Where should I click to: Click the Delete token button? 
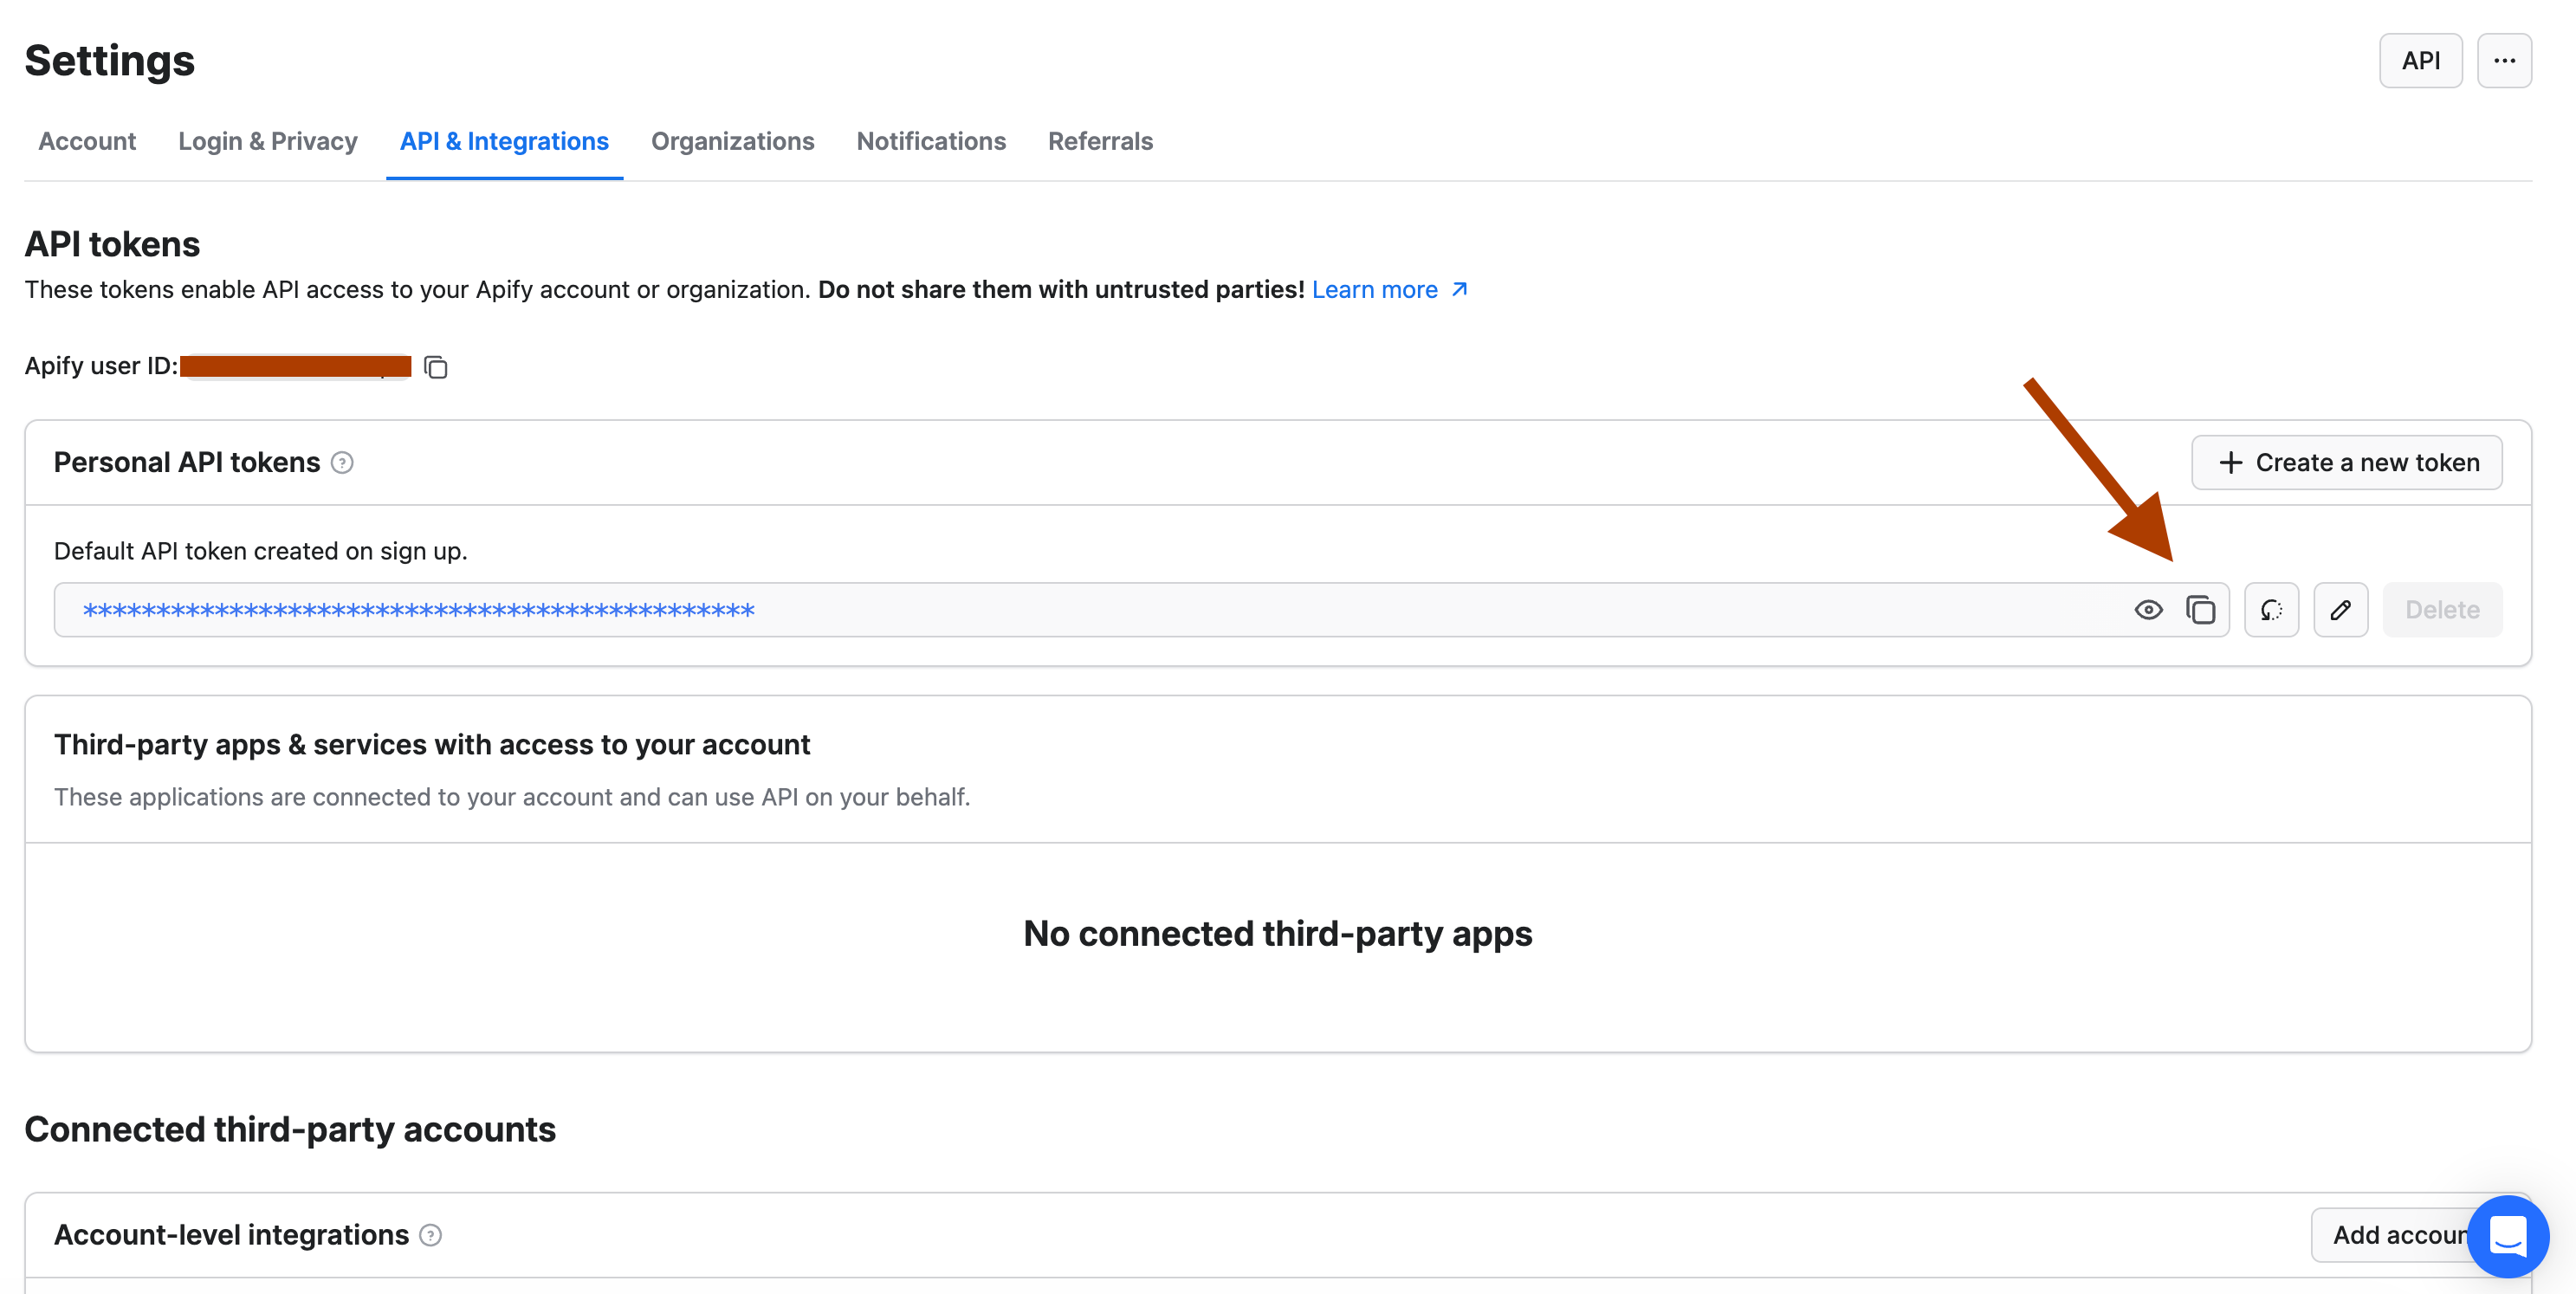click(2441, 610)
